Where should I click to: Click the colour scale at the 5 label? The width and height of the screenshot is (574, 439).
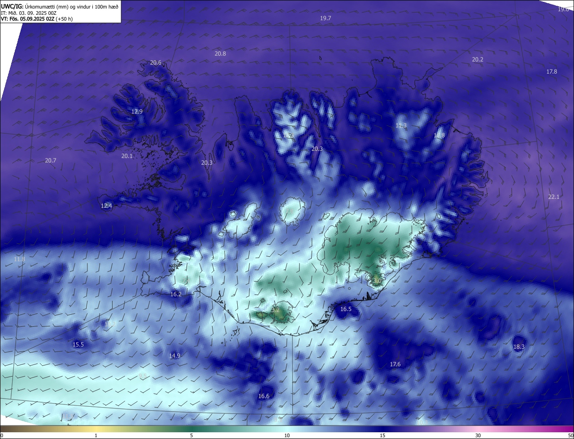tap(191, 435)
